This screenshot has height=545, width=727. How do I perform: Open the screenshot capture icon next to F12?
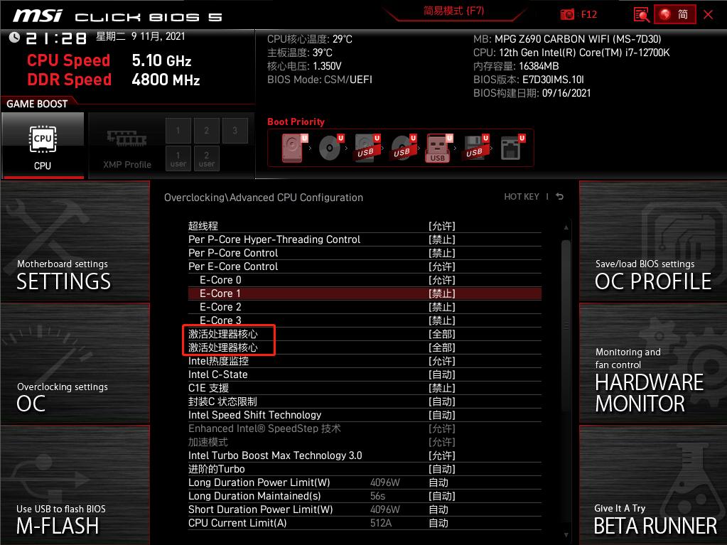click(566, 14)
